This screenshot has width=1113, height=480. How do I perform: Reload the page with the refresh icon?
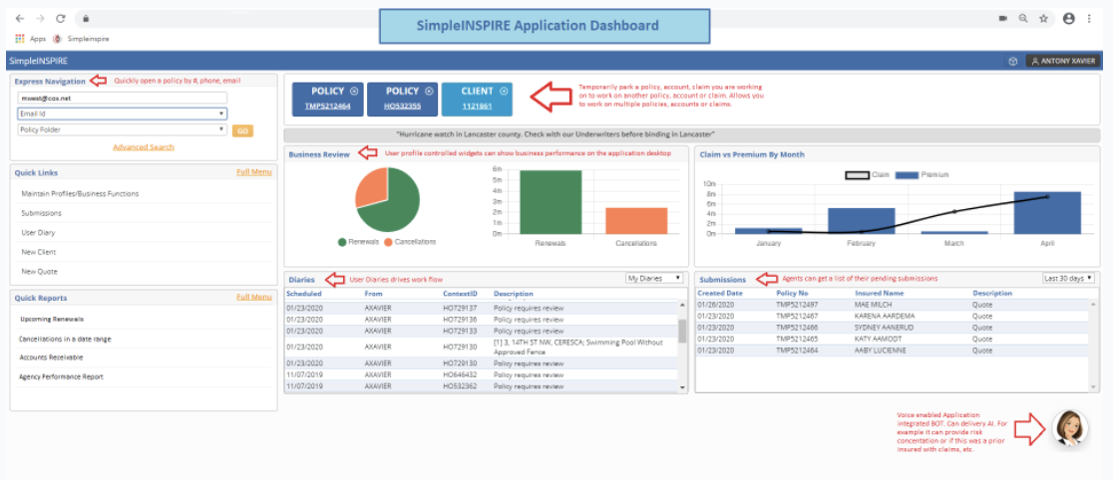[60, 19]
